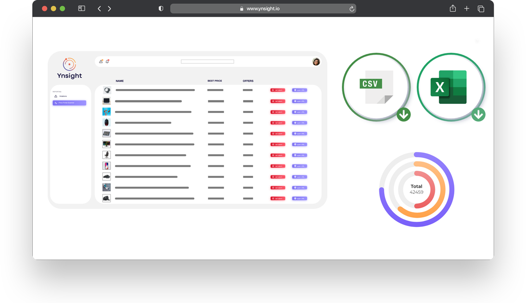Screen dimensions: 526x303
Task: Sort by the BEST PRICE column header
Action: click(x=215, y=81)
